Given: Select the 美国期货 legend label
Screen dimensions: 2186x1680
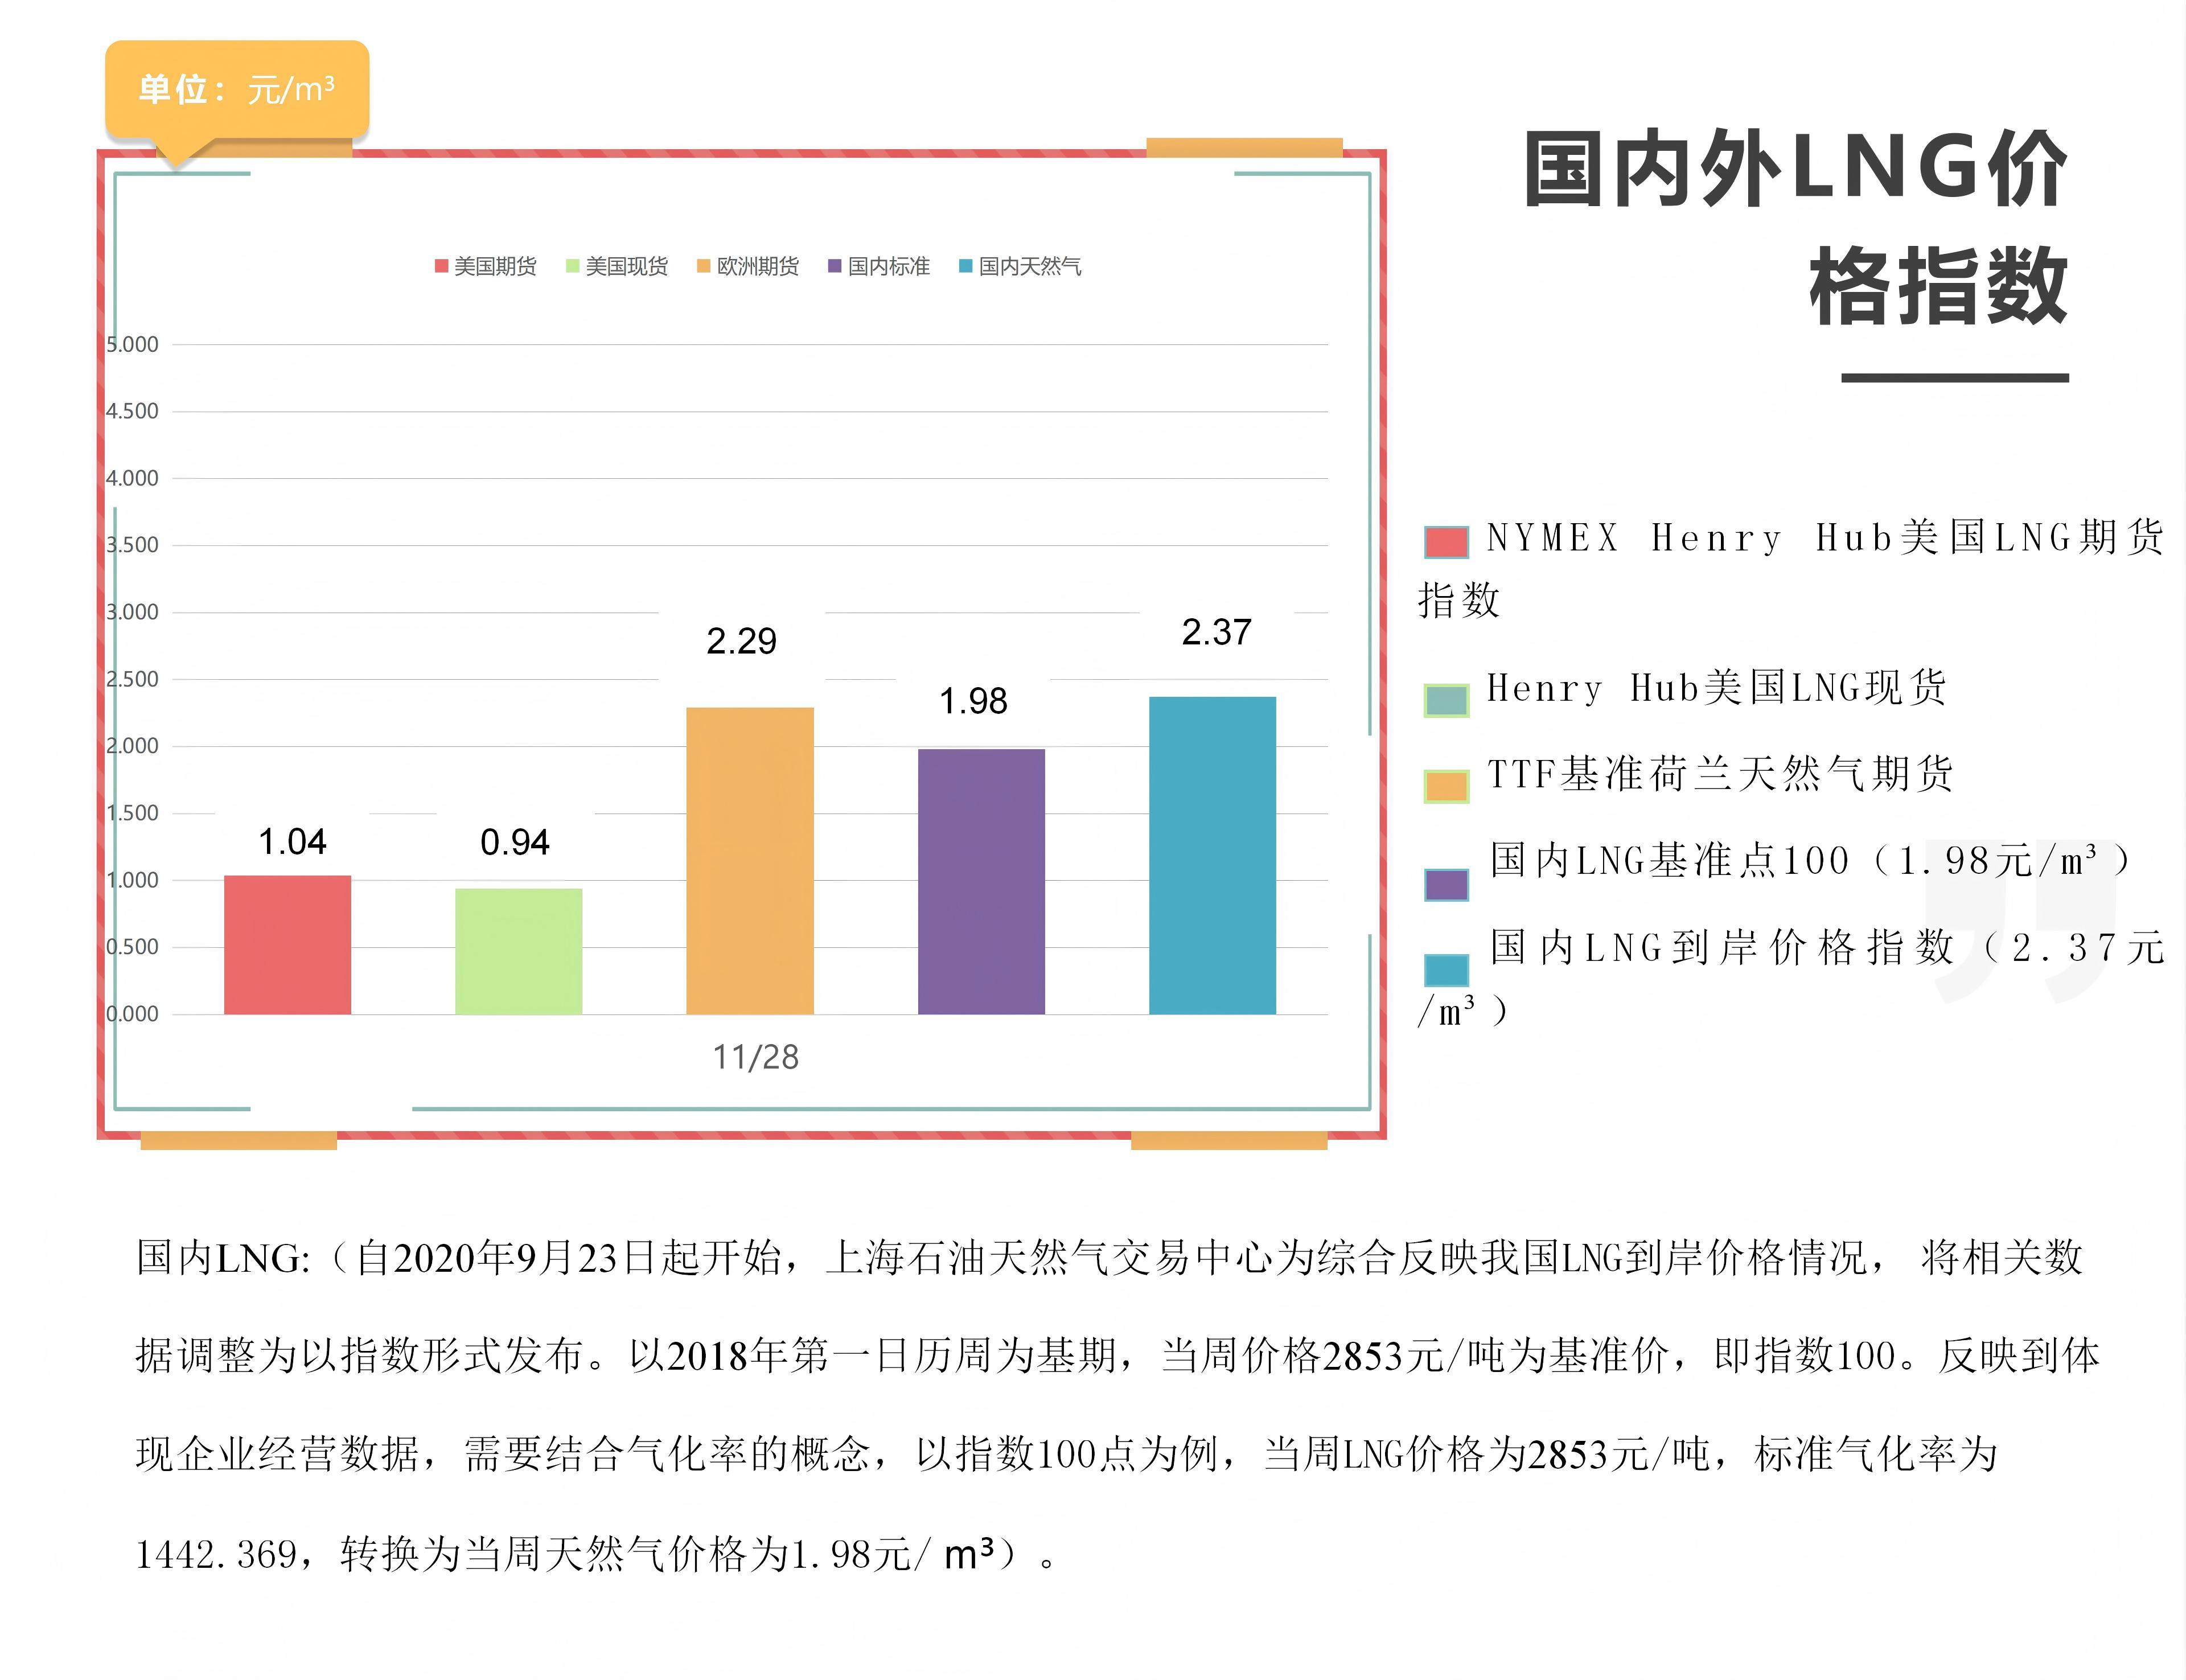Looking at the screenshot, I should click(x=495, y=266).
